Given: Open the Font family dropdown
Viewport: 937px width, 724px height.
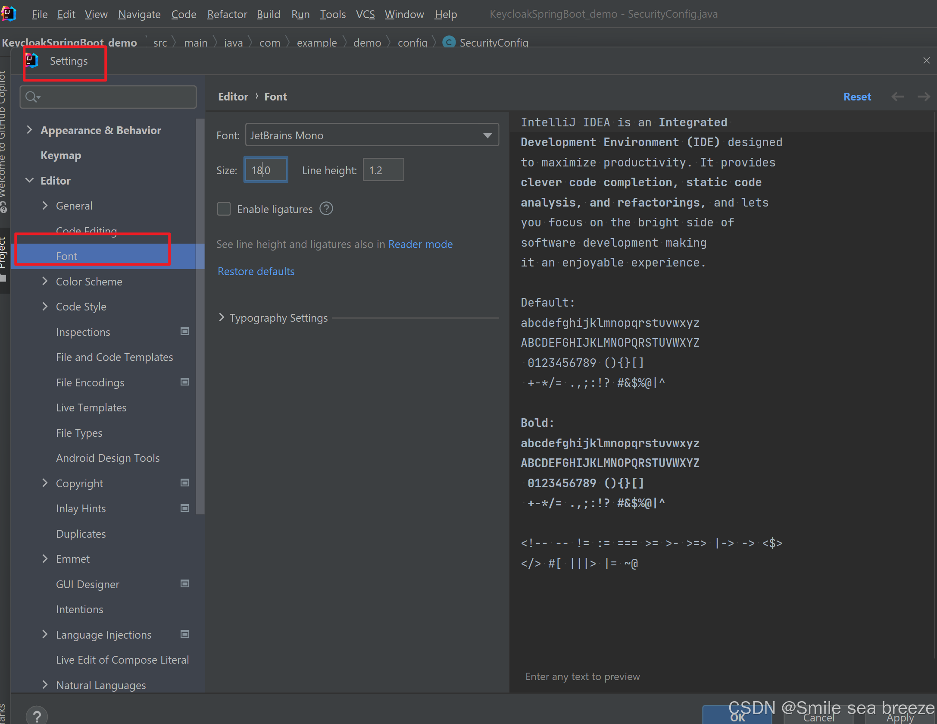Looking at the screenshot, I should pyautogui.click(x=487, y=135).
